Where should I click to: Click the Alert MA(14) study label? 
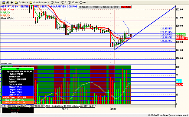click(7, 18)
